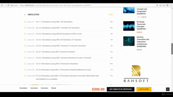Open Receiver, Transmitter and Transceiver Architectures course

[x=143, y=42]
